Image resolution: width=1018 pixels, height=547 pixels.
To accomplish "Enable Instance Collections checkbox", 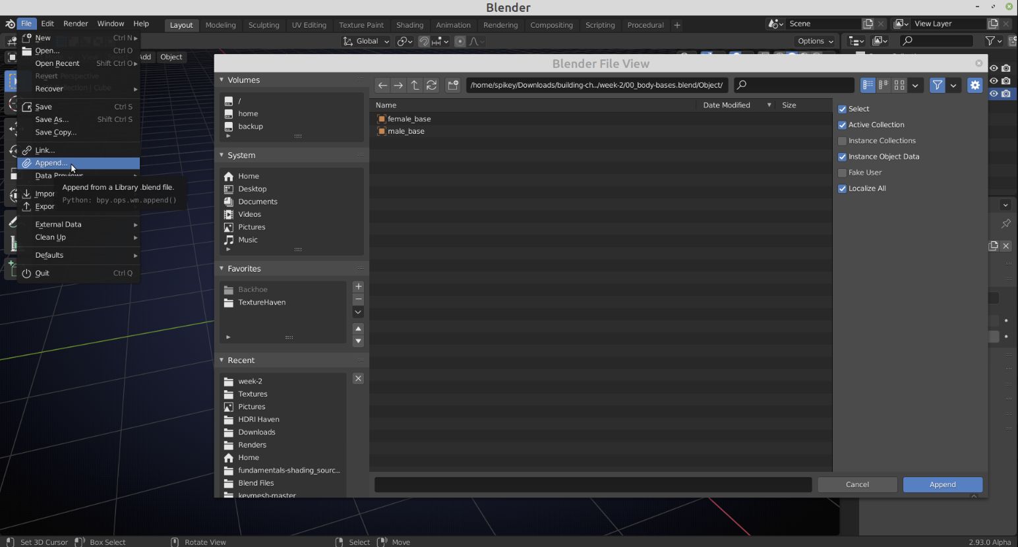I will click(842, 140).
